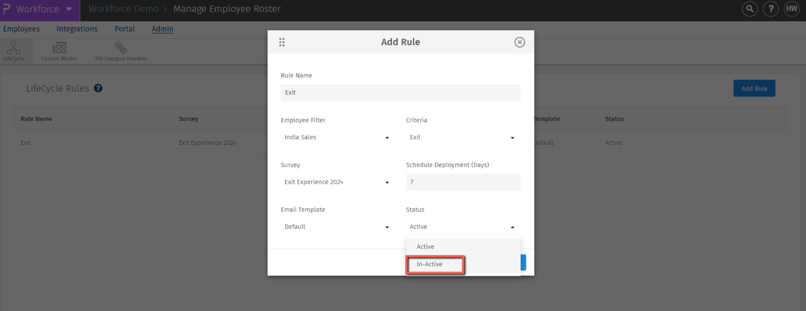Switch to the Integrations tab
Screen dimensions: 806x311
[x=77, y=29]
